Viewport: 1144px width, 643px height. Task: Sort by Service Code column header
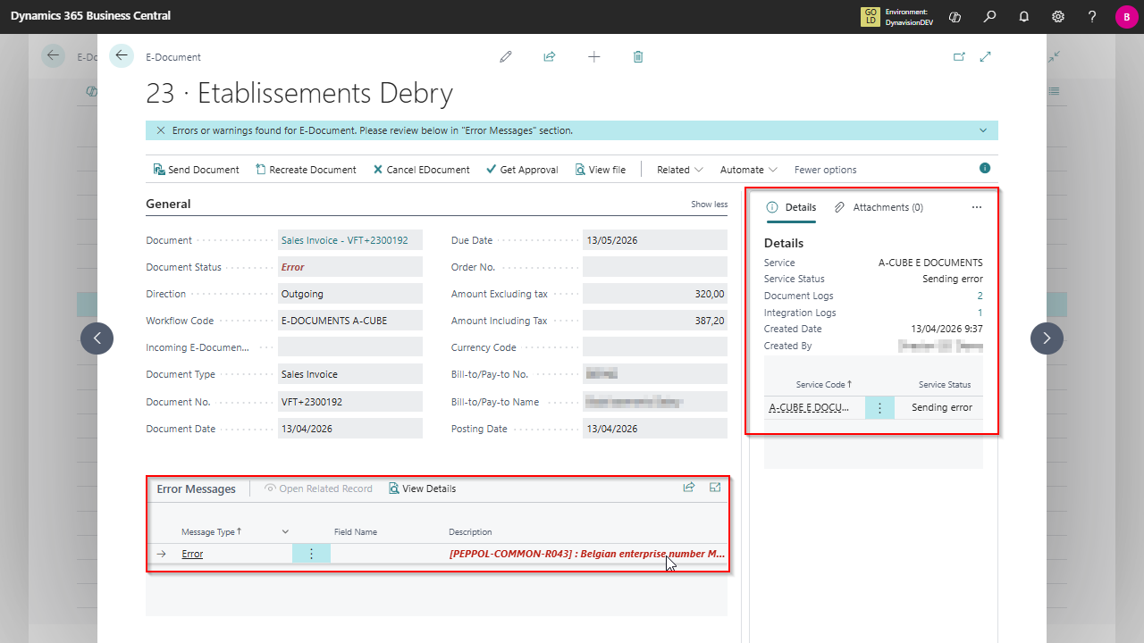(x=823, y=385)
